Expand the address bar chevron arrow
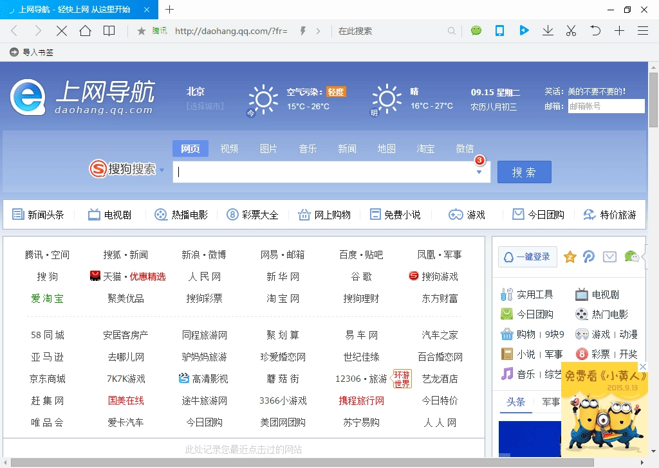This screenshot has height=468, width=659. (x=318, y=31)
